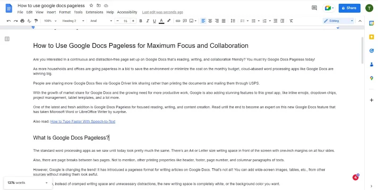378x190 pixels.
Task: Go to Docs home via the blue logo
Action: coord(9,8)
